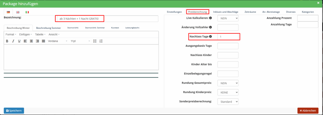Image resolution: width=323 pixels, height=115 pixels.
Task: Justify text in editor
Action: point(44,41)
